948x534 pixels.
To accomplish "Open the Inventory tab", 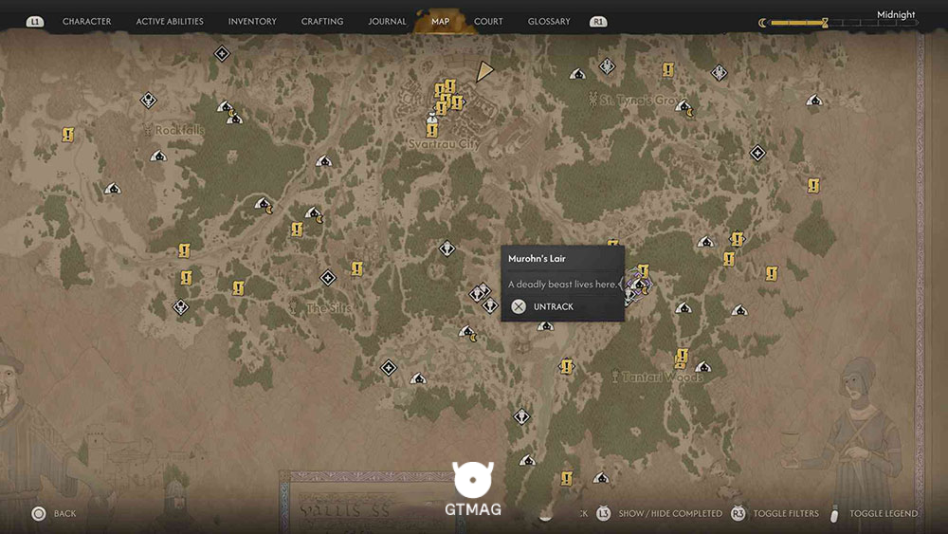I will coord(252,21).
